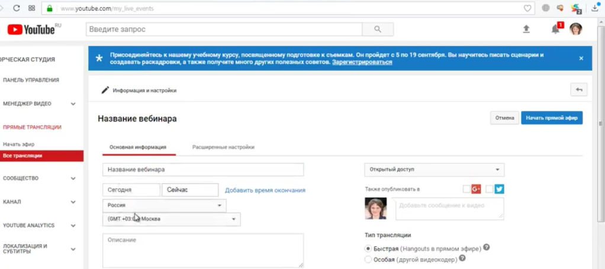Open the account avatar menu
Image resolution: width=605 pixels, height=269 pixels.
point(575,29)
